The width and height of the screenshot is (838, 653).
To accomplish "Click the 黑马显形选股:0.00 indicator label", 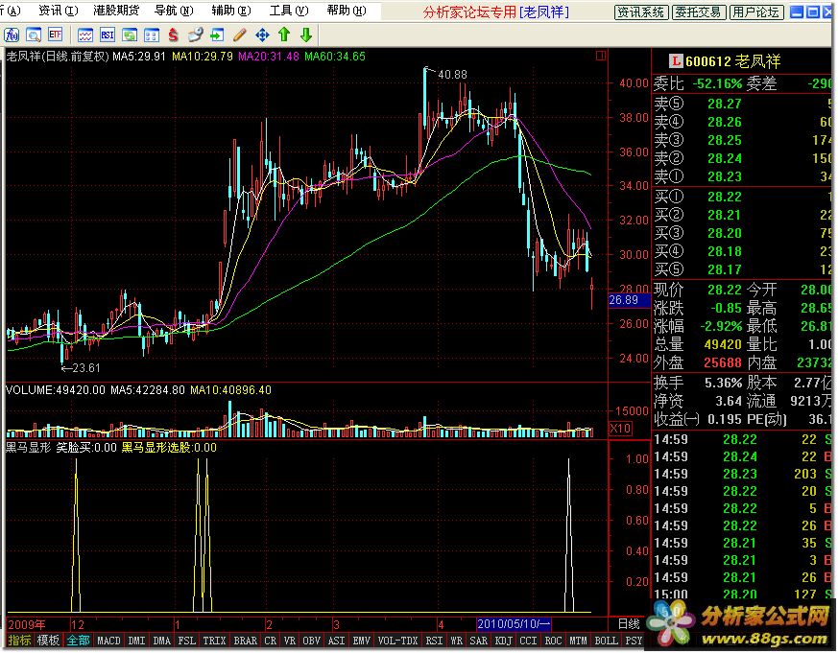I will 169,448.
